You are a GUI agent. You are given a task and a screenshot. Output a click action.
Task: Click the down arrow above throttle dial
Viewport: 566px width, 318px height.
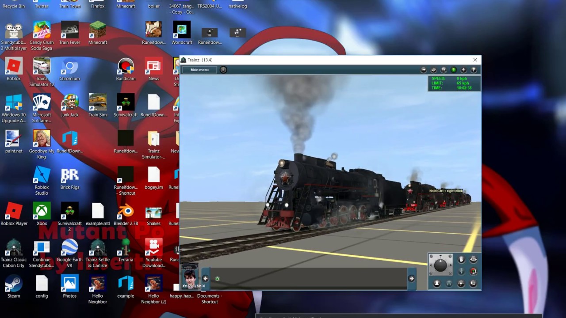point(440,256)
